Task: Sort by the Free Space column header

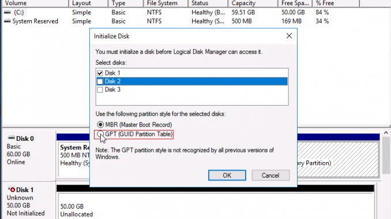Action: pyautogui.click(x=295, y=3)
